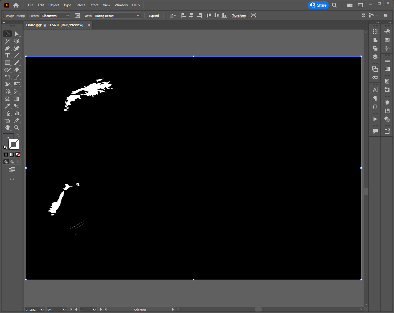Image resolution: width=394 pixels, height=313 pixels.
Task: Select the Shape Builder tool
Action: point(8,91)
